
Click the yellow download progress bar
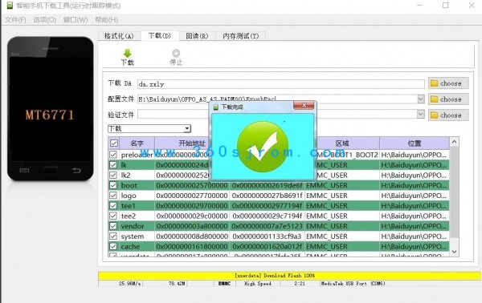click(289, 276)
